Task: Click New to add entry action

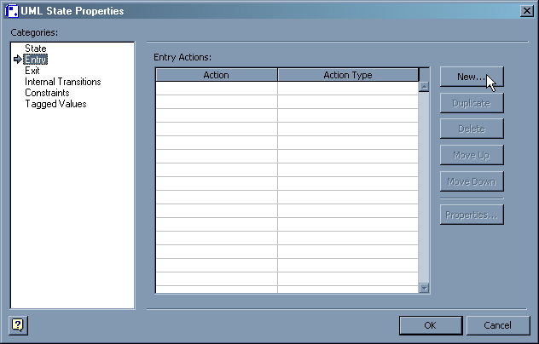Action: click(472, 77)
